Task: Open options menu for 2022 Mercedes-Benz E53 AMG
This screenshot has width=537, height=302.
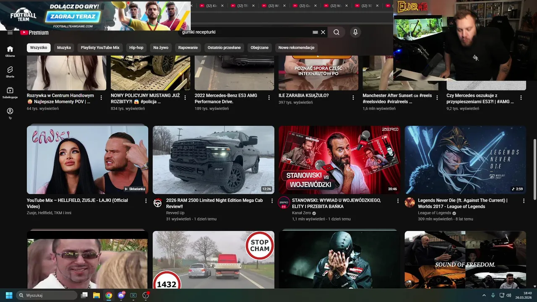Action: coord(269,98)
